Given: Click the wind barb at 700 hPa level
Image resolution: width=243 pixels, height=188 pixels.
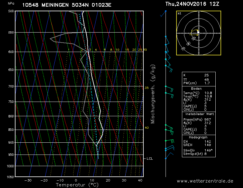Looking at the screenshot, I should (x=169, y=88).
